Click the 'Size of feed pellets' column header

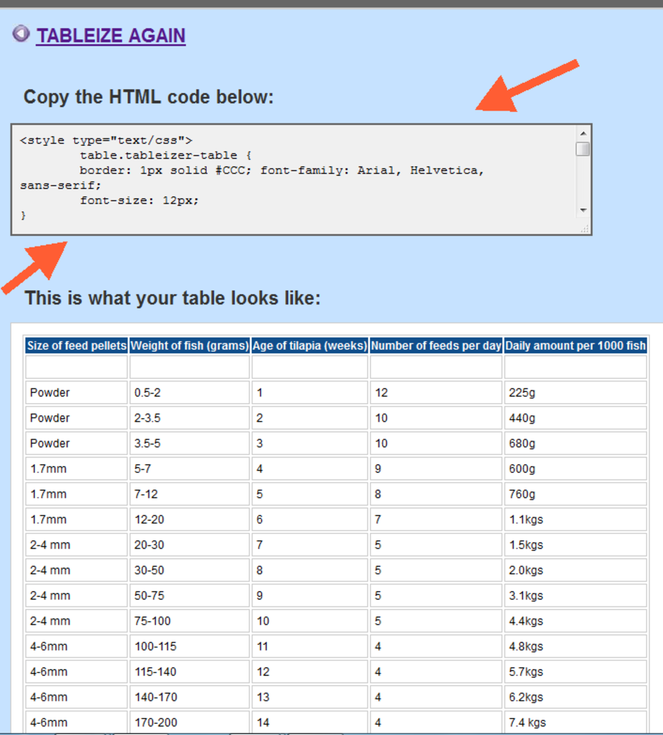(x=76, y=345)
